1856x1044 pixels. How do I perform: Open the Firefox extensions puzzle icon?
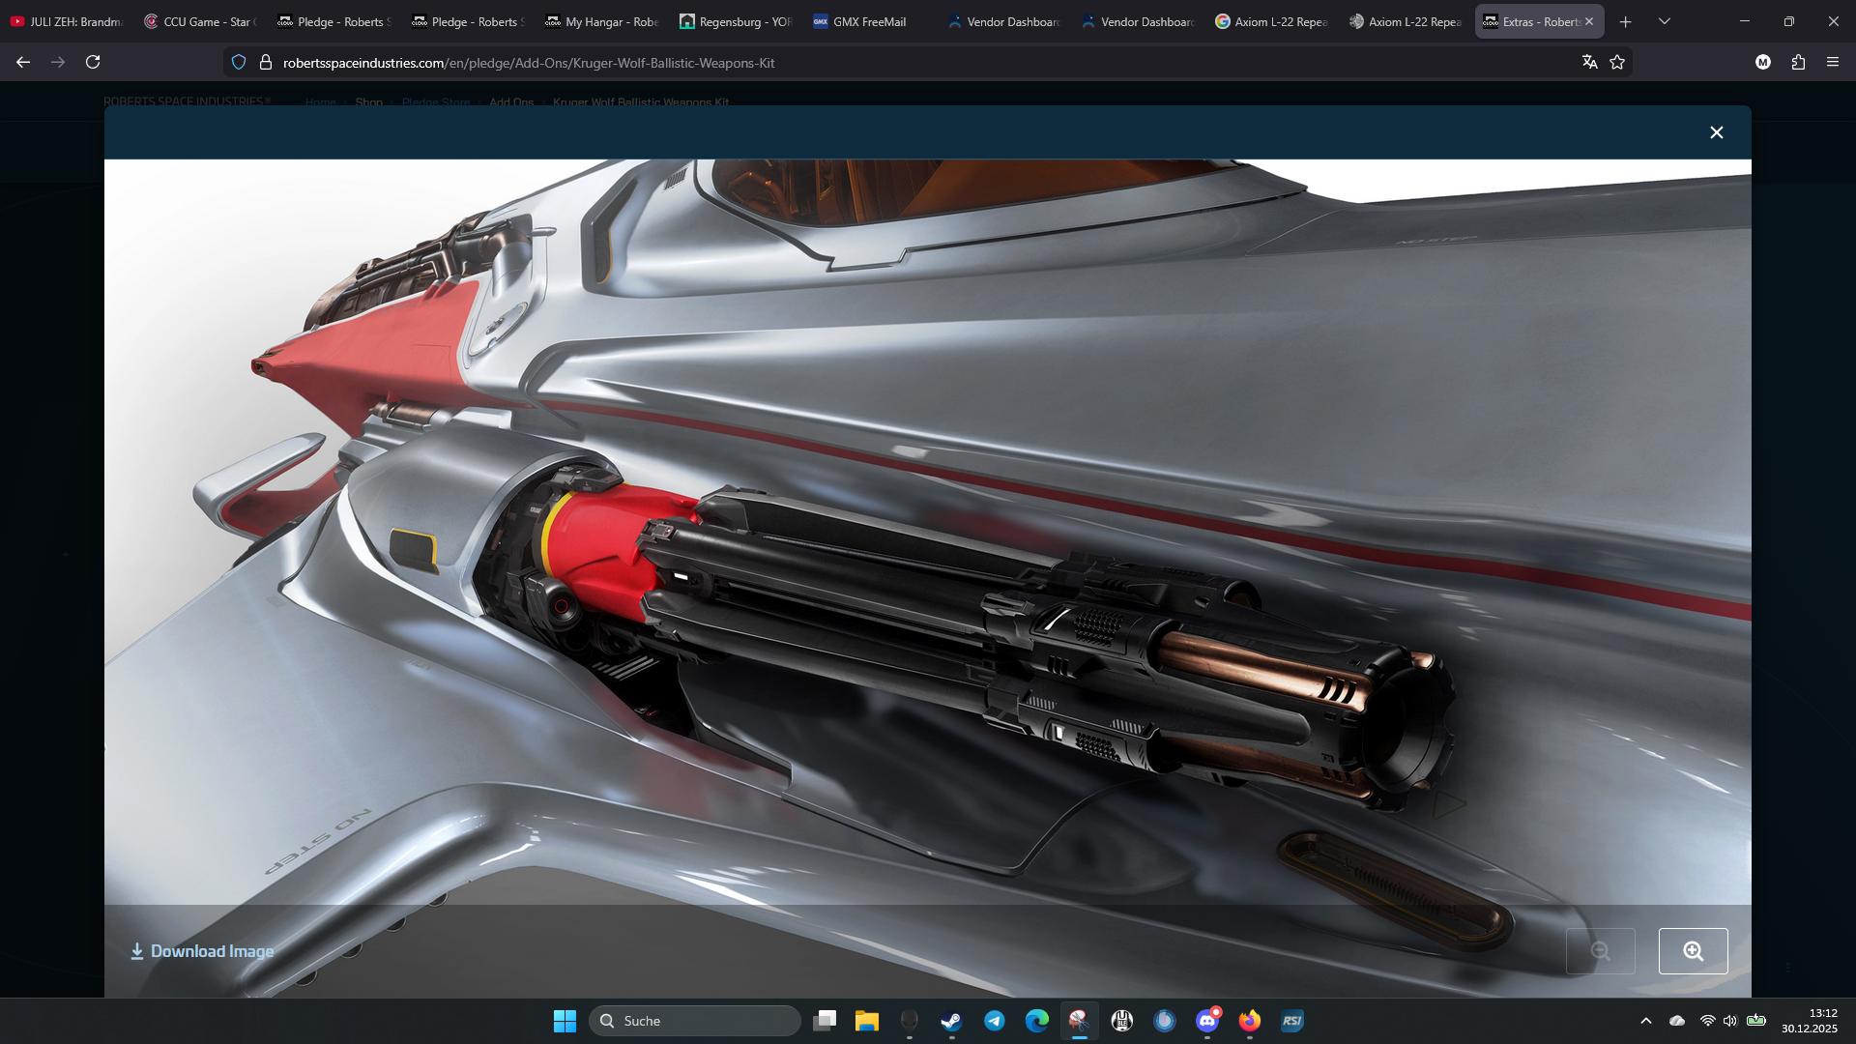pos(1798,61)
